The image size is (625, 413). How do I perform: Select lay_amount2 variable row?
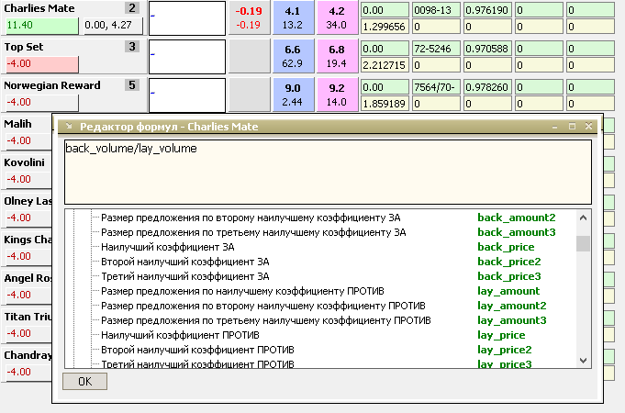click(328, 307)
